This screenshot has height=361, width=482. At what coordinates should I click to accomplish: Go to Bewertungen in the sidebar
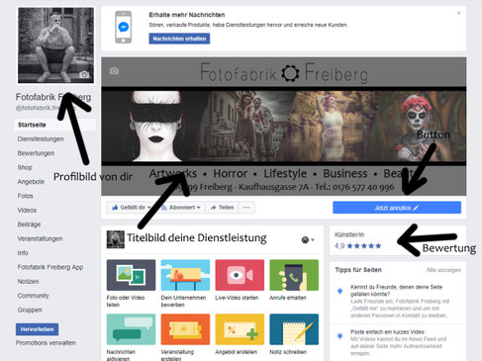(36, 153)
